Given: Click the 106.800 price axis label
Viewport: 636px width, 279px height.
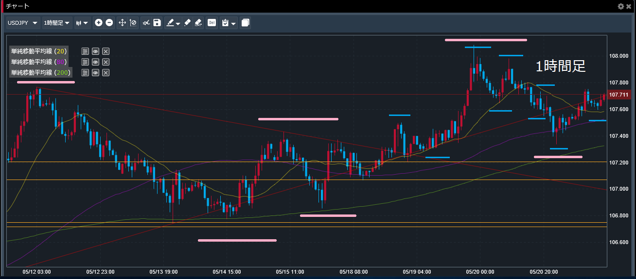Looking at the screenshot, I should [618, 215].
